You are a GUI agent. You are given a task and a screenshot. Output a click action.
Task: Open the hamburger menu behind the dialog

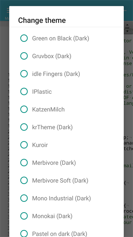8,11
